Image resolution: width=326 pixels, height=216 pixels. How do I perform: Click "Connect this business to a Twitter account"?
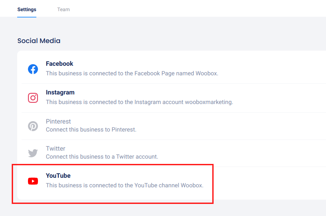point(102,157)
